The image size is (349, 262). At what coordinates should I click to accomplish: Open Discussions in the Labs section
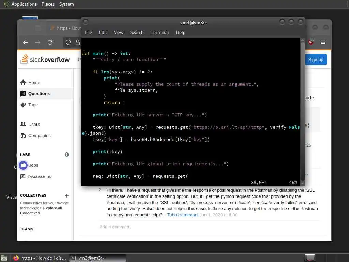(40, 176)
